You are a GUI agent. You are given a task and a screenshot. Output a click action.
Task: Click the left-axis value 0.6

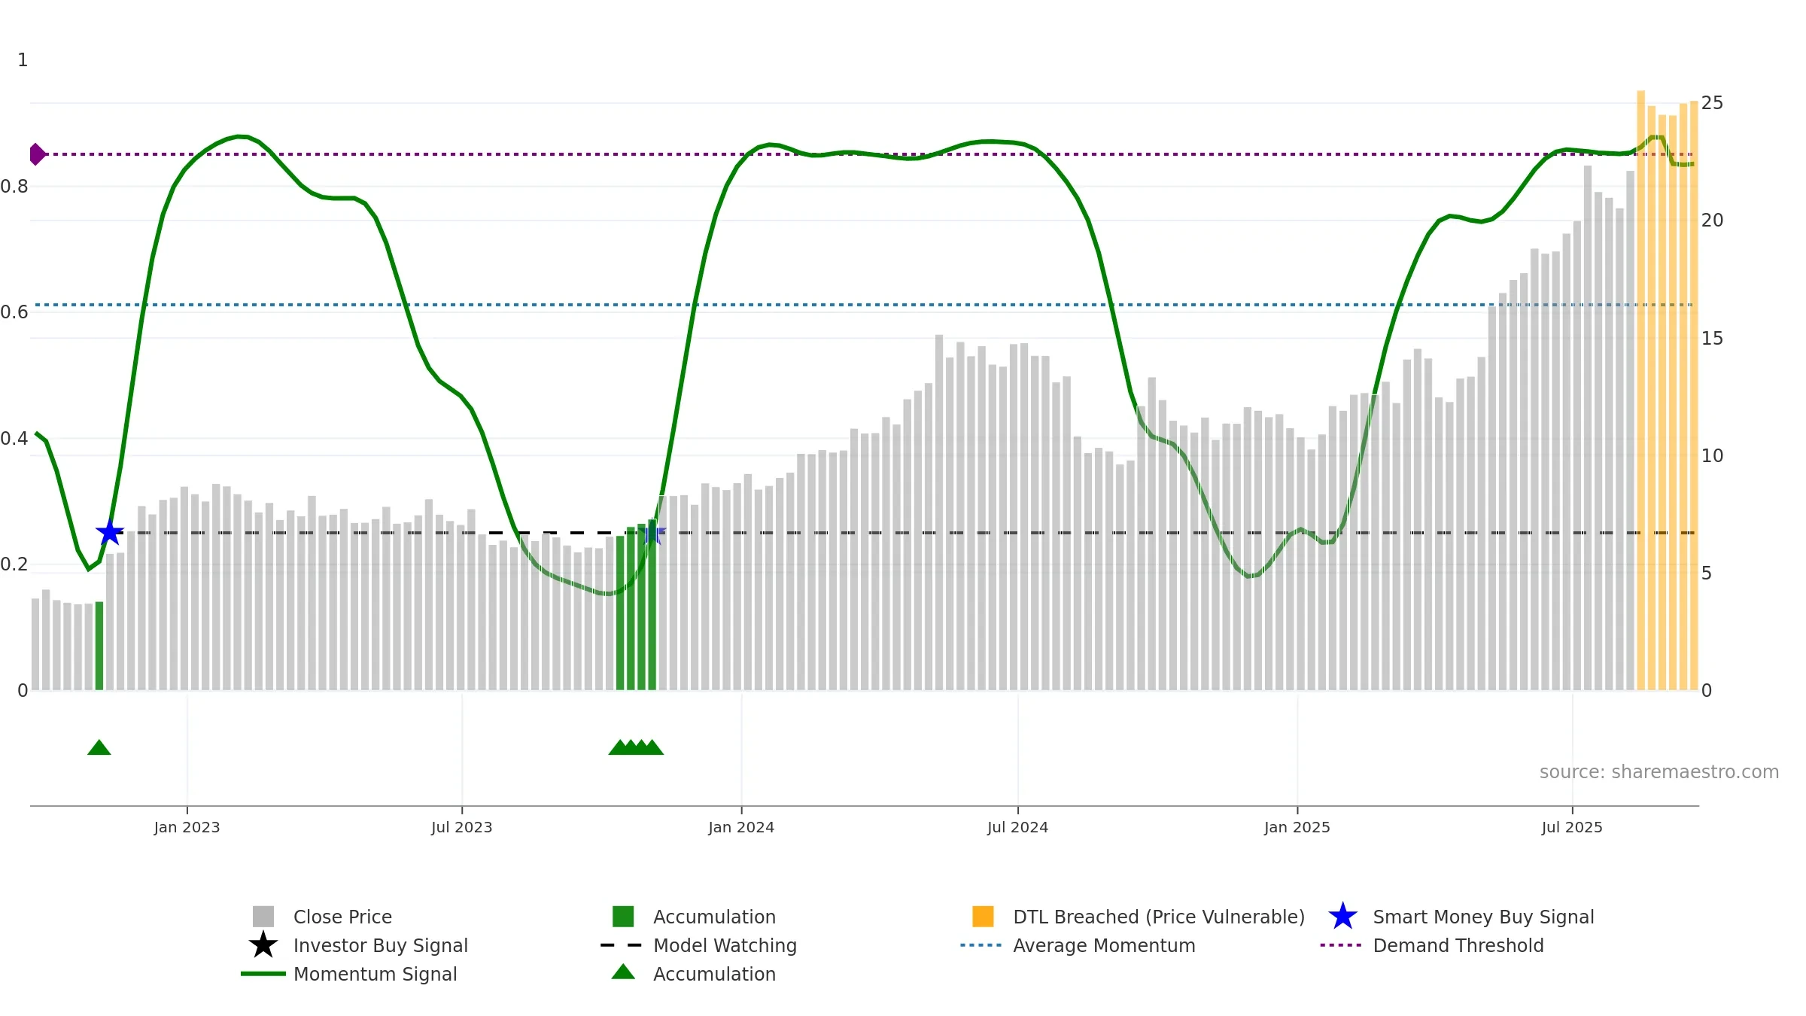pos(14,312)
